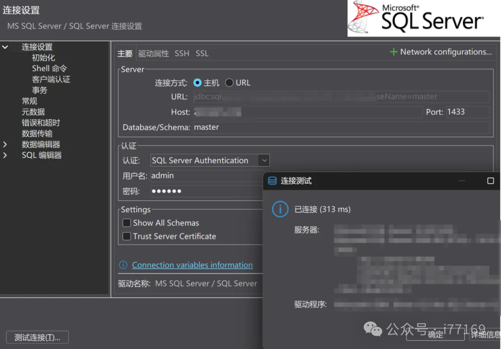The width and height of the screenshot is (501, 349).
Task: Open the Connection variables information link
Action: point(192,265)
